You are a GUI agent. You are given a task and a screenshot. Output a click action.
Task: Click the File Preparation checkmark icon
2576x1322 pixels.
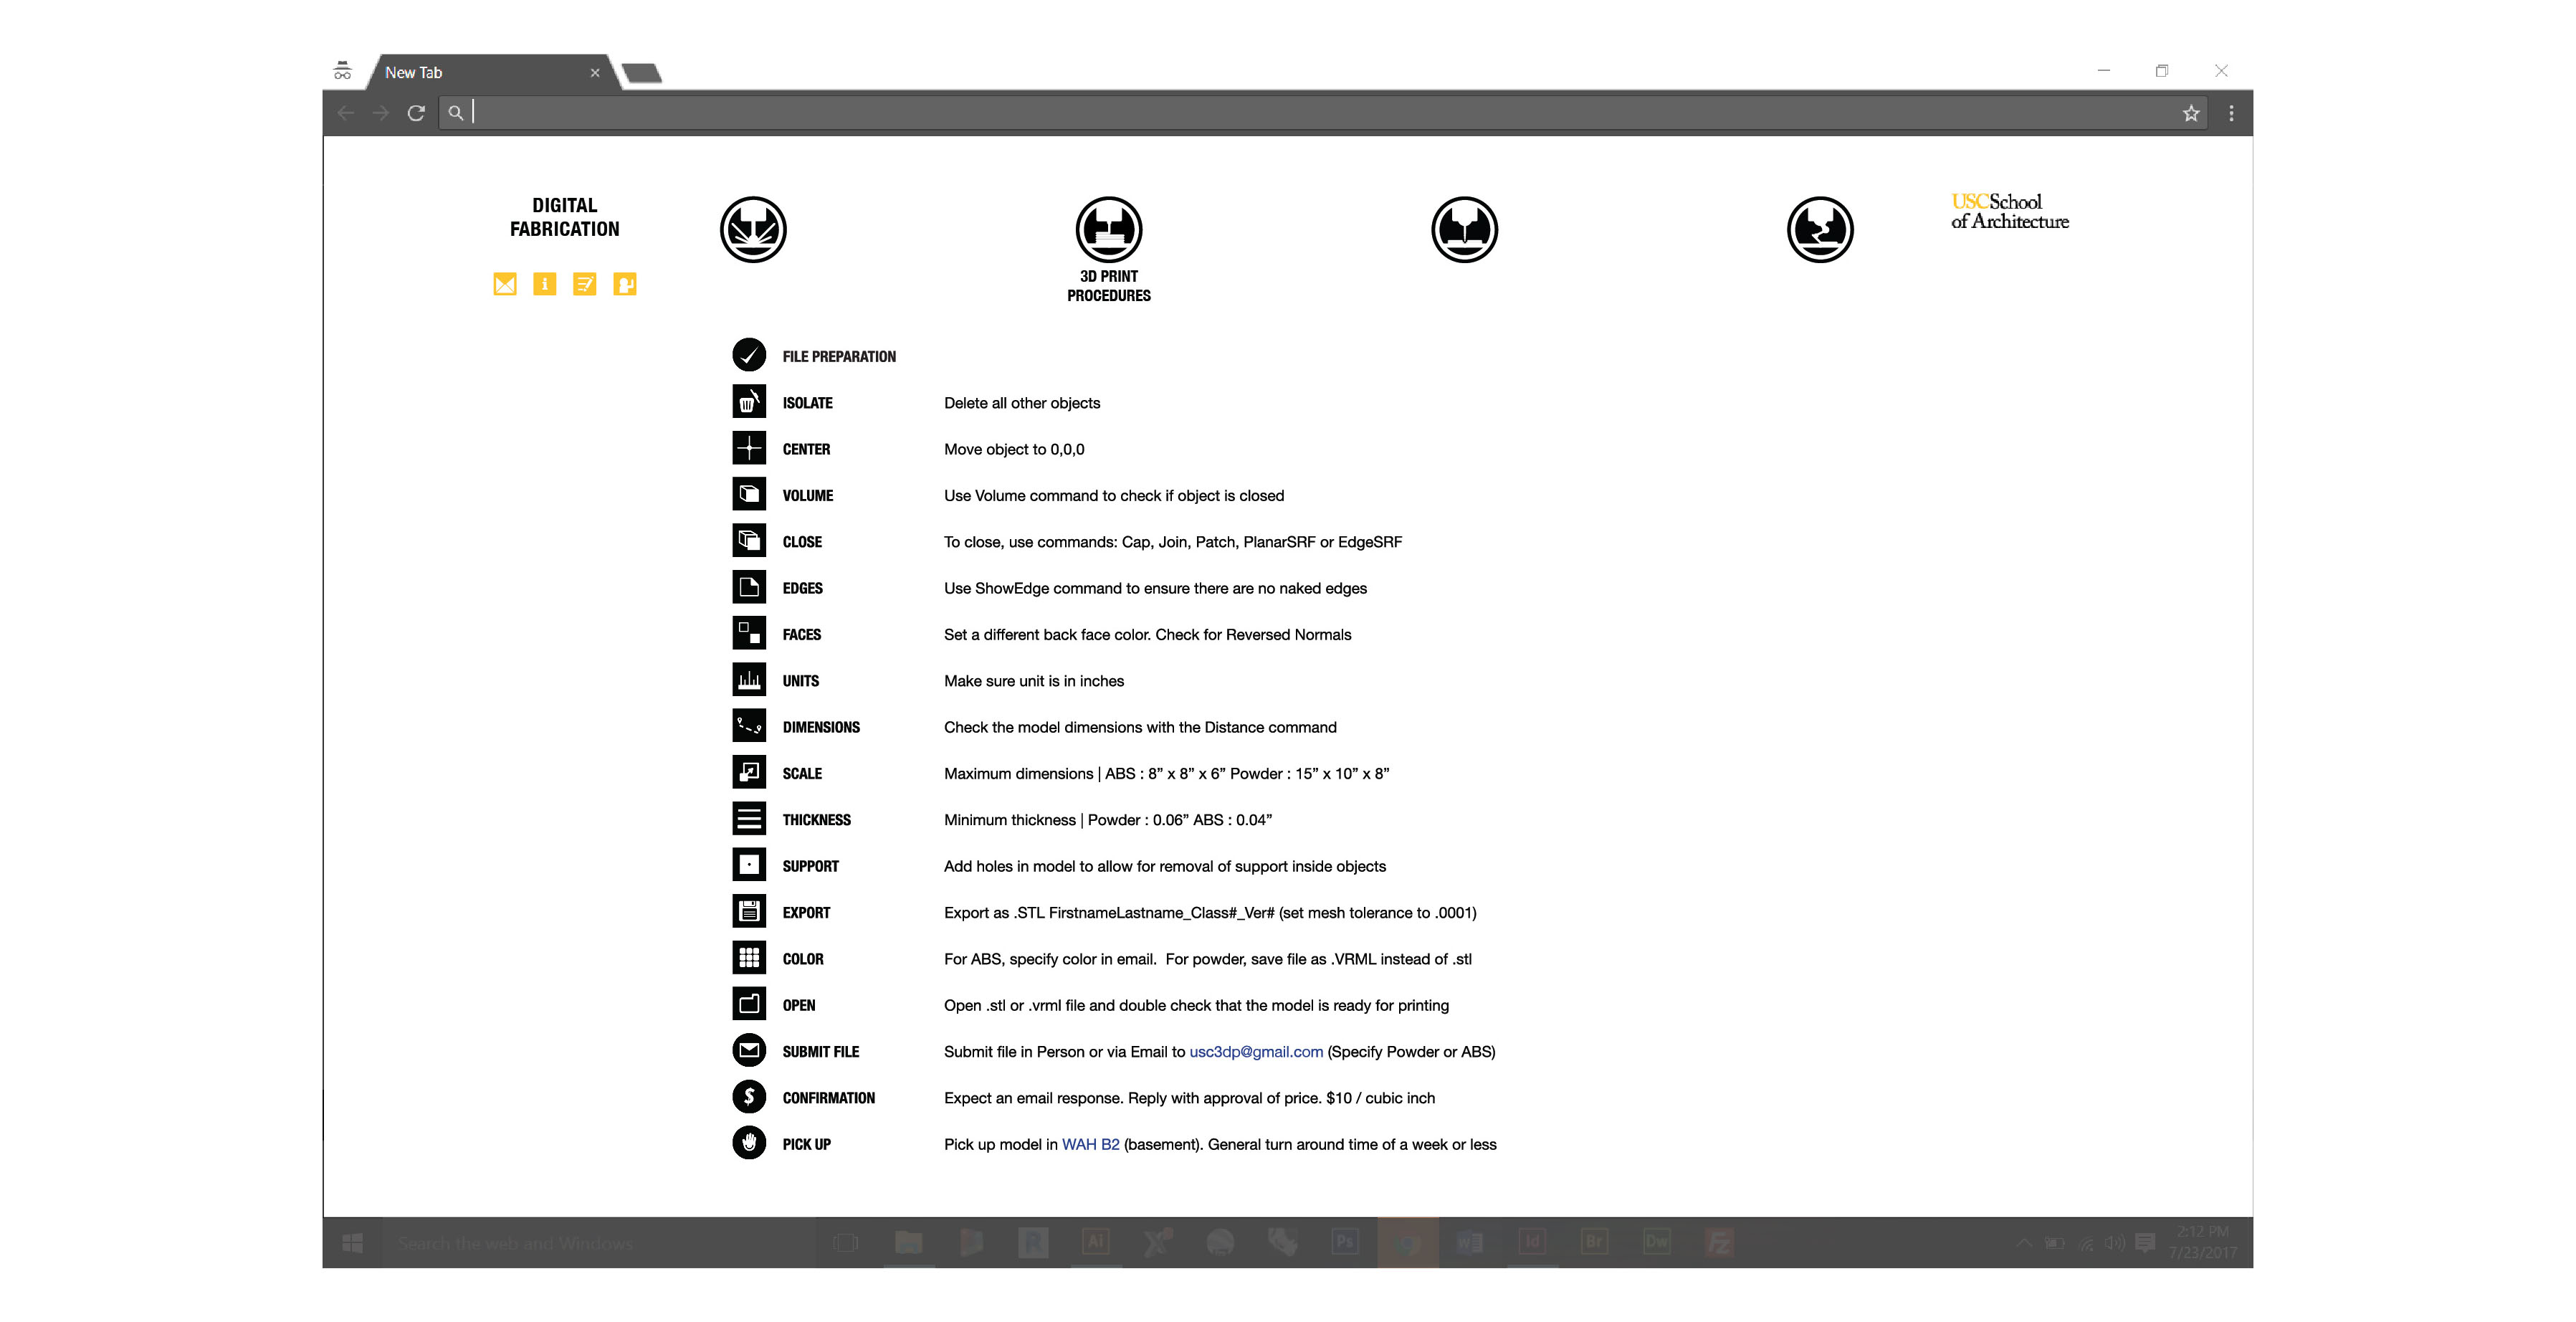pos(749,355)
